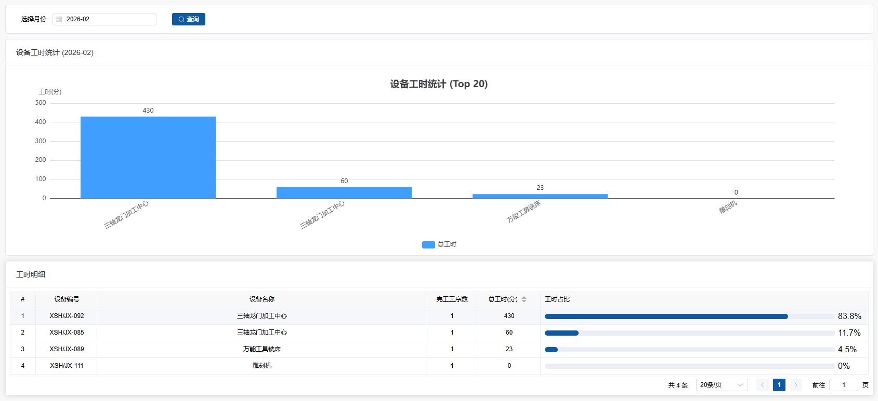
Task: Click the 83.8% progress bar
Action: coord(689,316)
